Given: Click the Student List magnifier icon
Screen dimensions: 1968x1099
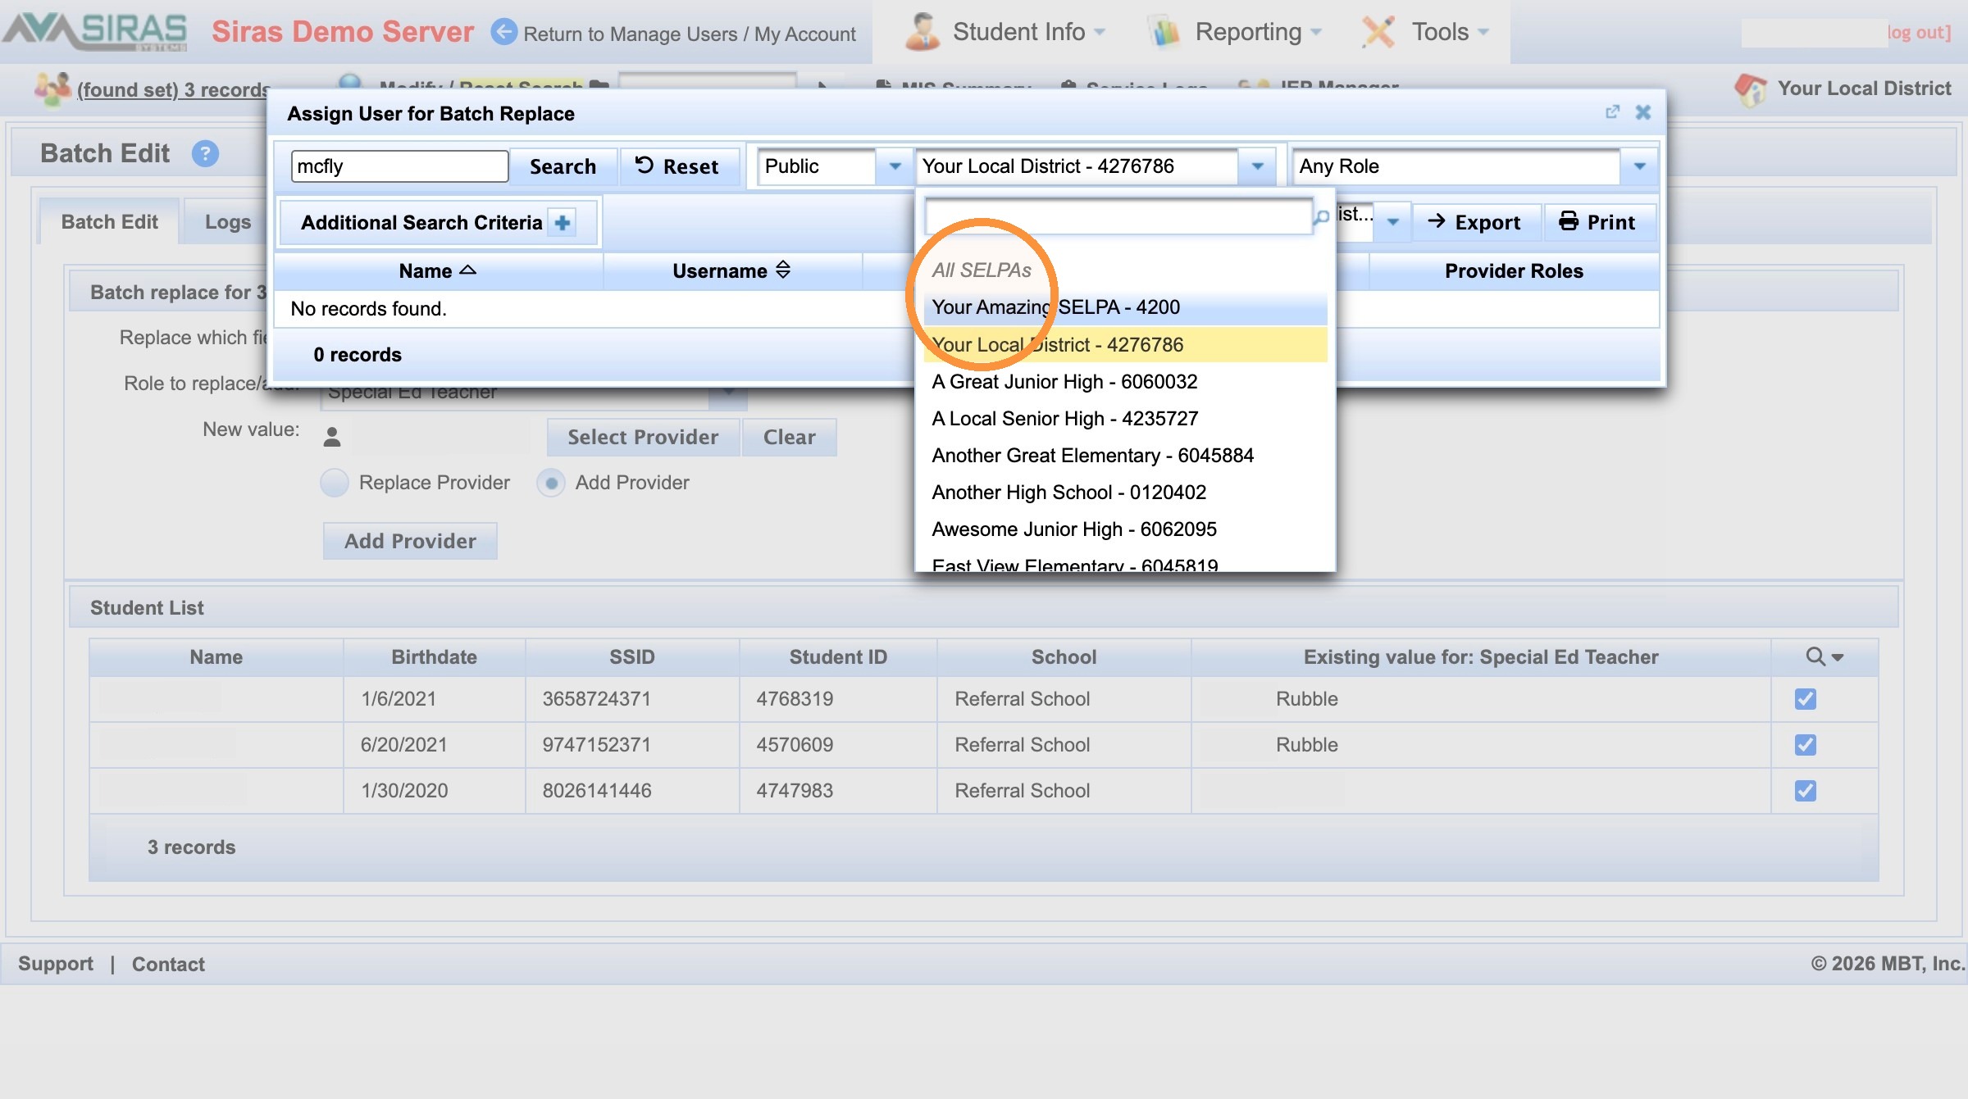Looking at the screenshot, I should click(1815, 656).
